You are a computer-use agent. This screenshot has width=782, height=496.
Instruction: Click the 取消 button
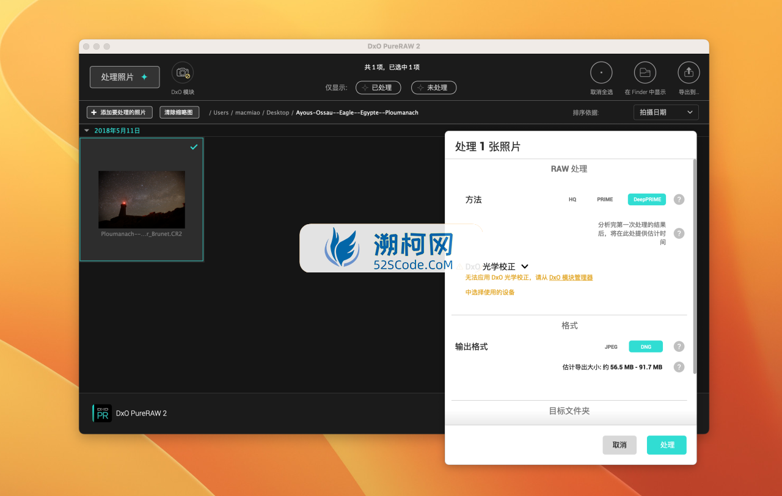[619, 445]
